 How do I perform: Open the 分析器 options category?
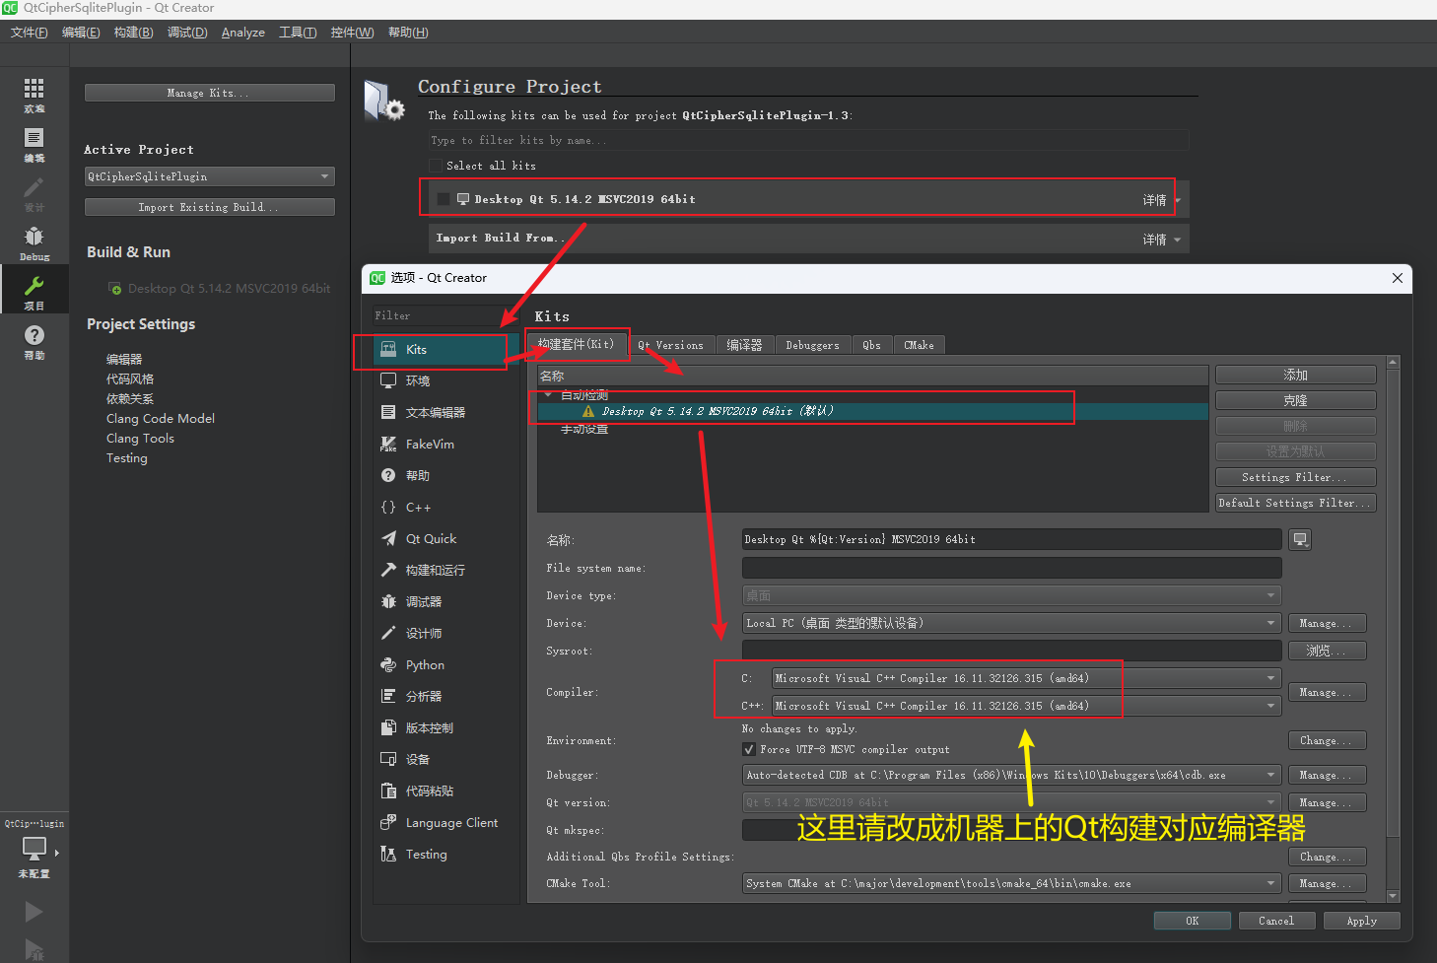pos(446,697)
